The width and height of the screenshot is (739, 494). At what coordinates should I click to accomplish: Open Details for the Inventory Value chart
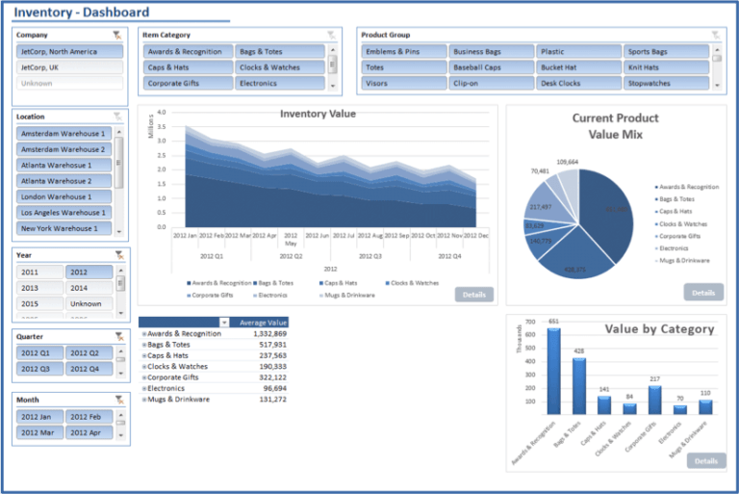click(x=473, y=295)
